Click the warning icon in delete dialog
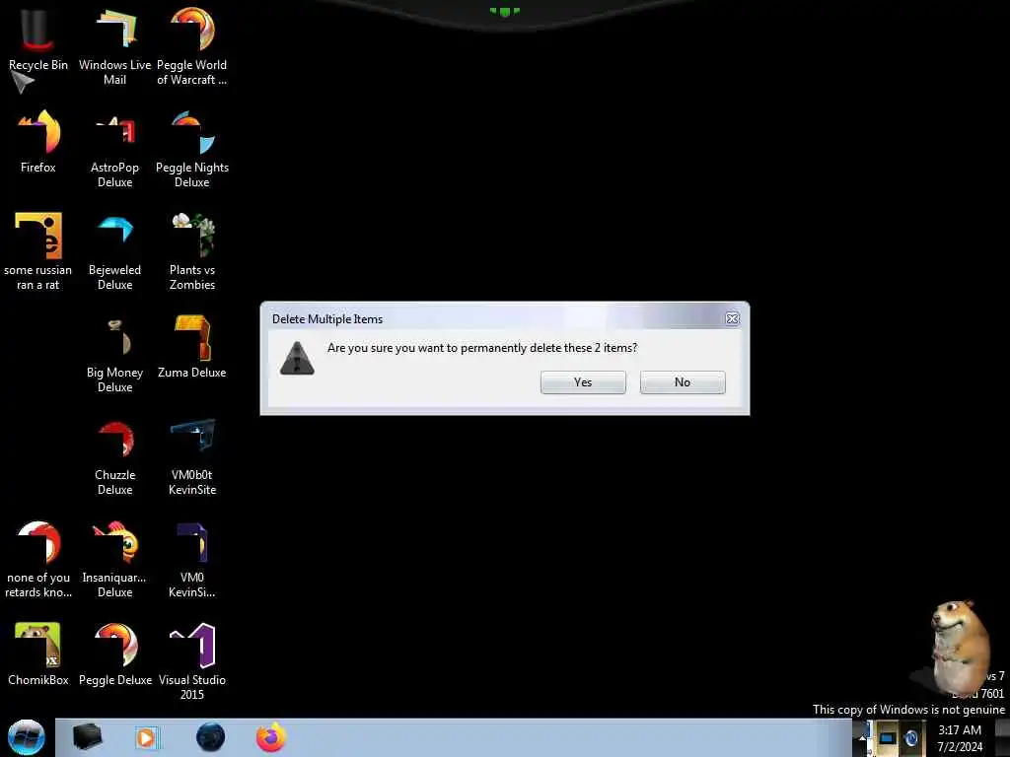 297,359
